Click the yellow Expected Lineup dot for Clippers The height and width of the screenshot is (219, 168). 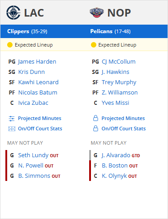tap(10, 45)
